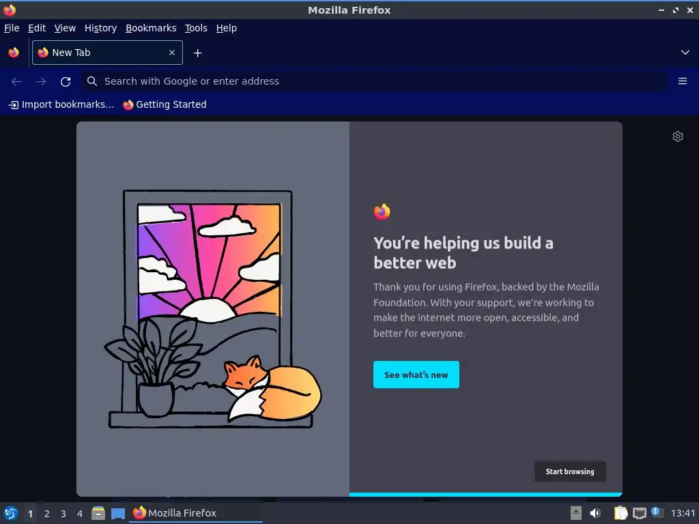Click the Start browsing button
This screenshot has height=524, width=699.
[570, 471]
